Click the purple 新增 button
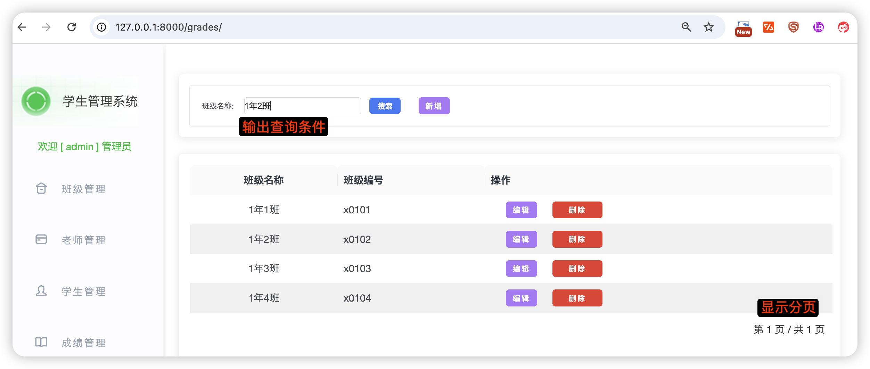 click(434, 106)
